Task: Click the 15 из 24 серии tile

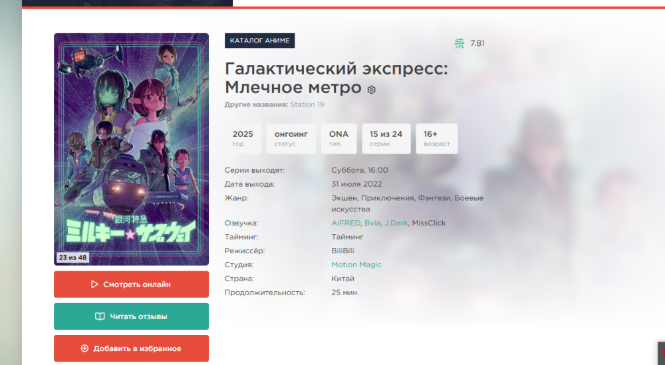Action: point(386,139)
